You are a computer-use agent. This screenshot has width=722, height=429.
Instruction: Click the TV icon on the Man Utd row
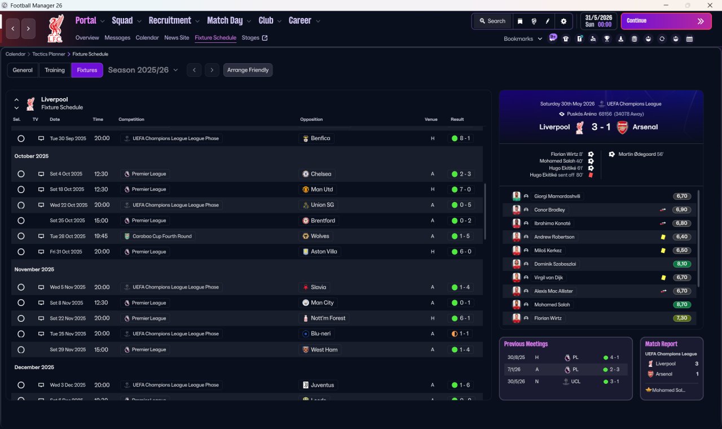[x=41, y=190]
